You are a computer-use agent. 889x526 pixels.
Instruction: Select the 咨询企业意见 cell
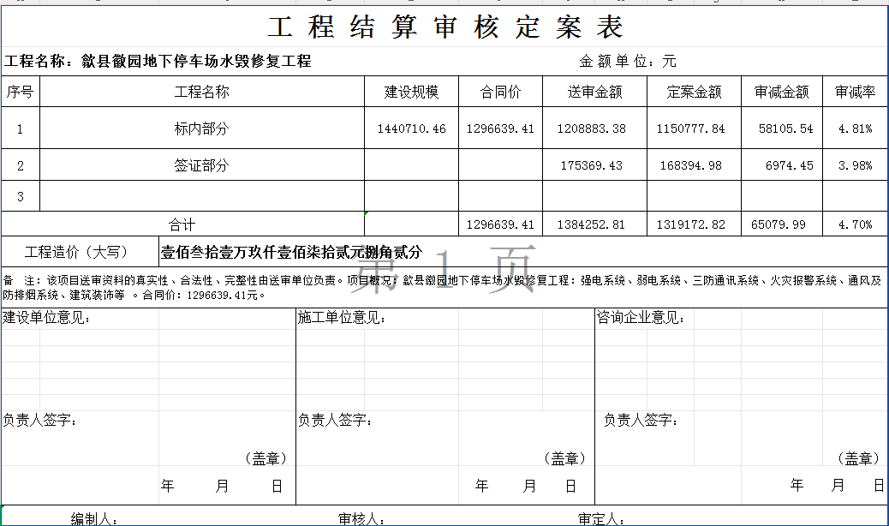pos(641,319)
